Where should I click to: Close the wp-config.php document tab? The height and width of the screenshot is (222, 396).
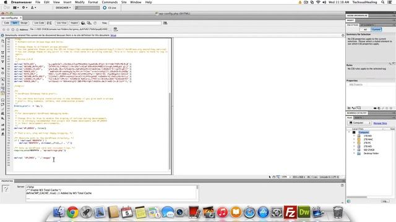click(20, 18)
